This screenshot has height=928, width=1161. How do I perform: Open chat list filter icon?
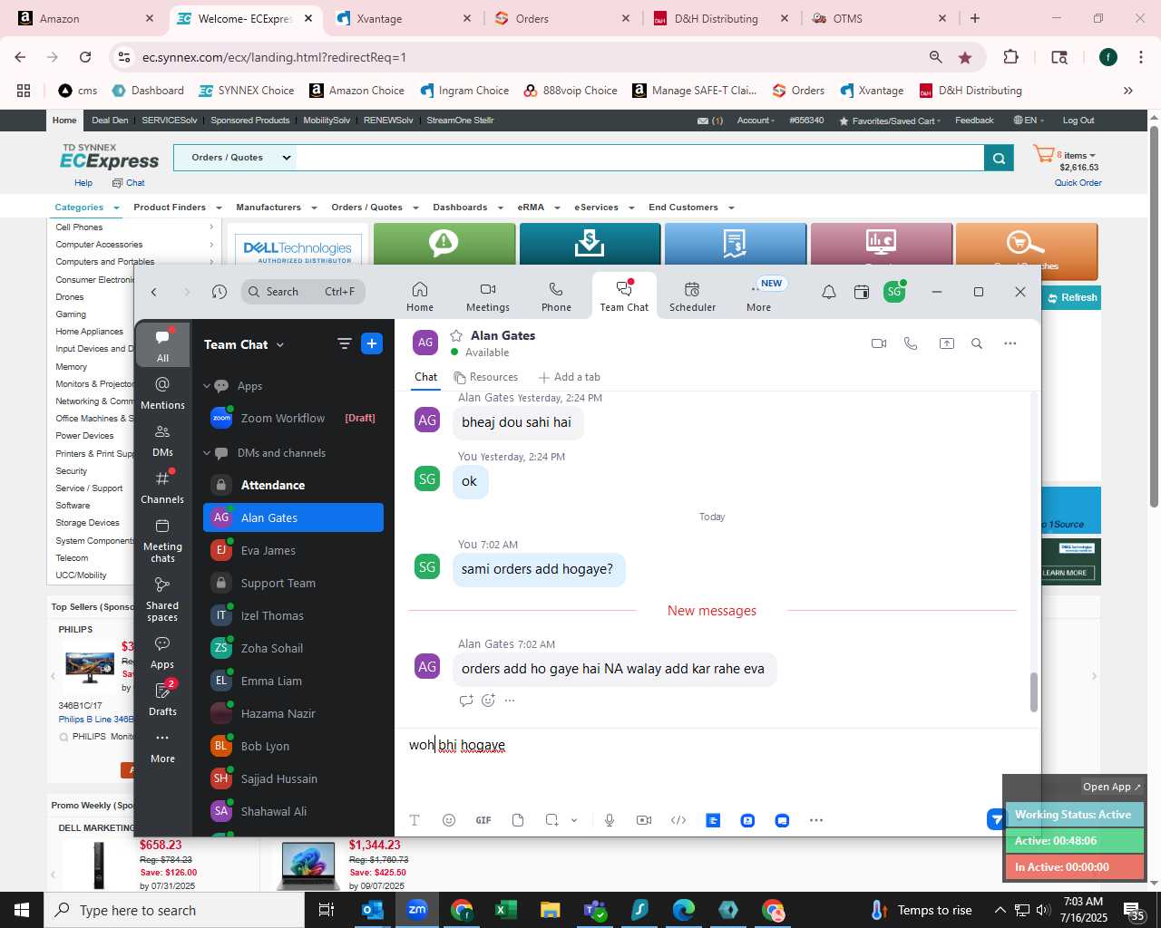click(x=344, y=343)
